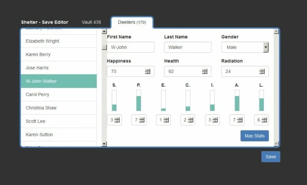Focus the Radiation field showing 24

pos(245,71)
